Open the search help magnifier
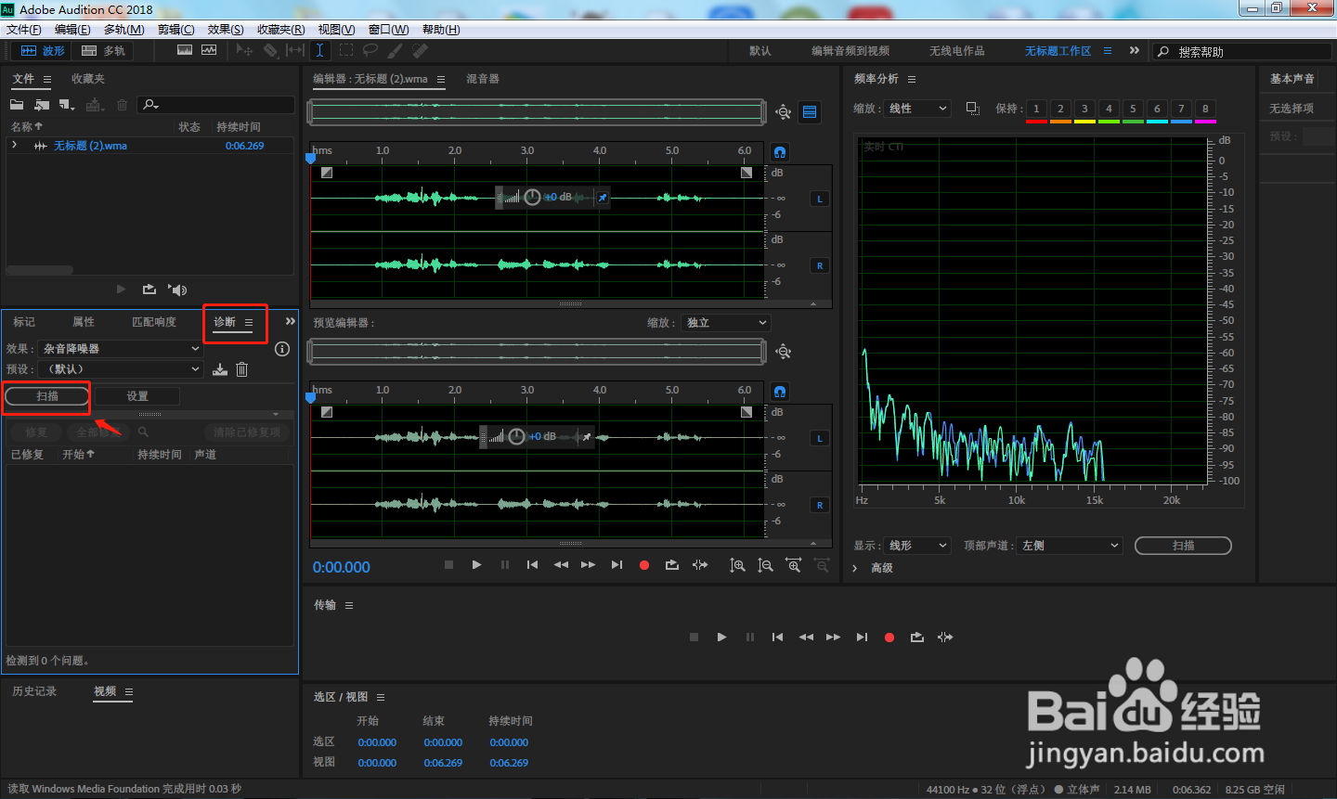Screen dimensions: 1337x799 coord(1163,52)
